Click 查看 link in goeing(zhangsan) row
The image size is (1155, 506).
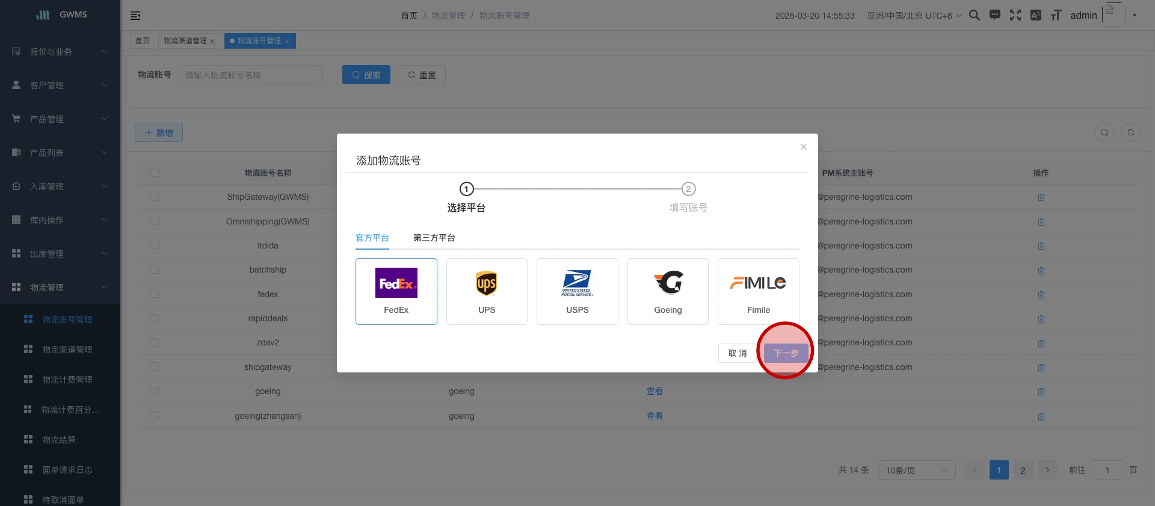click(654, 416)
